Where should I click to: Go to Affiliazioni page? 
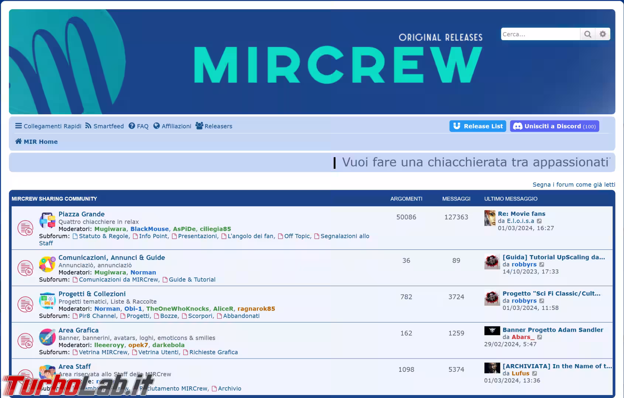pos(172,126)
